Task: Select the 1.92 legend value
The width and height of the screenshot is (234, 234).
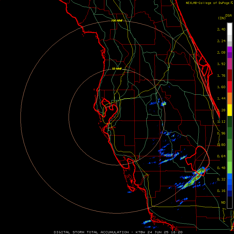Action: 221,64
